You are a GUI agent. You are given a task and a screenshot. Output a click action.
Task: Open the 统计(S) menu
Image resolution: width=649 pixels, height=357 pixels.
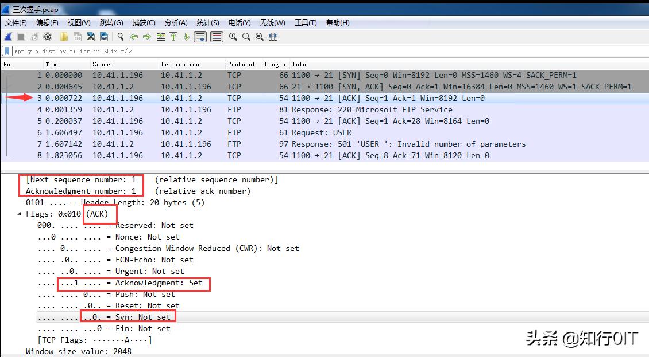pos(207,22)
